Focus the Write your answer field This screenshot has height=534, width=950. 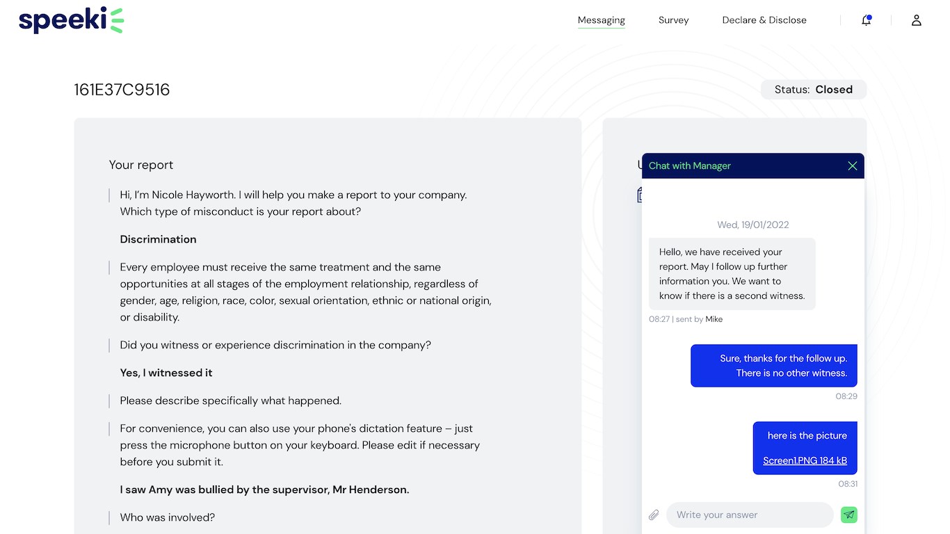[x=749, y=515]
